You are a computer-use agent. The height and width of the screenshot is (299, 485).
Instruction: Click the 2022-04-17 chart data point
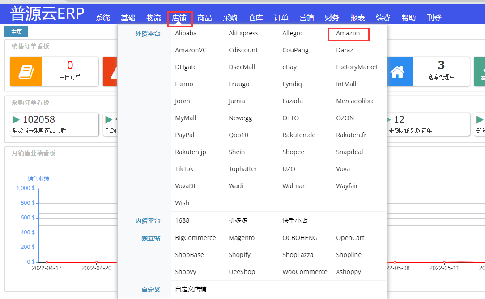click(47, 262)
